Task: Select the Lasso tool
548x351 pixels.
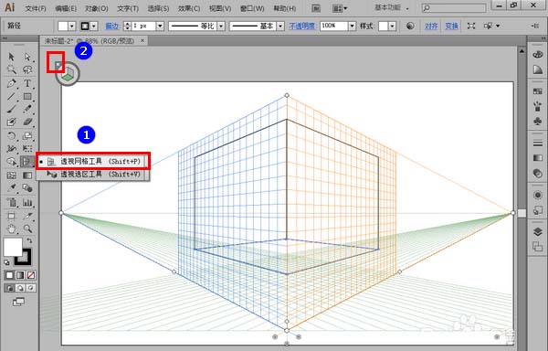Action: click(27, 69)
